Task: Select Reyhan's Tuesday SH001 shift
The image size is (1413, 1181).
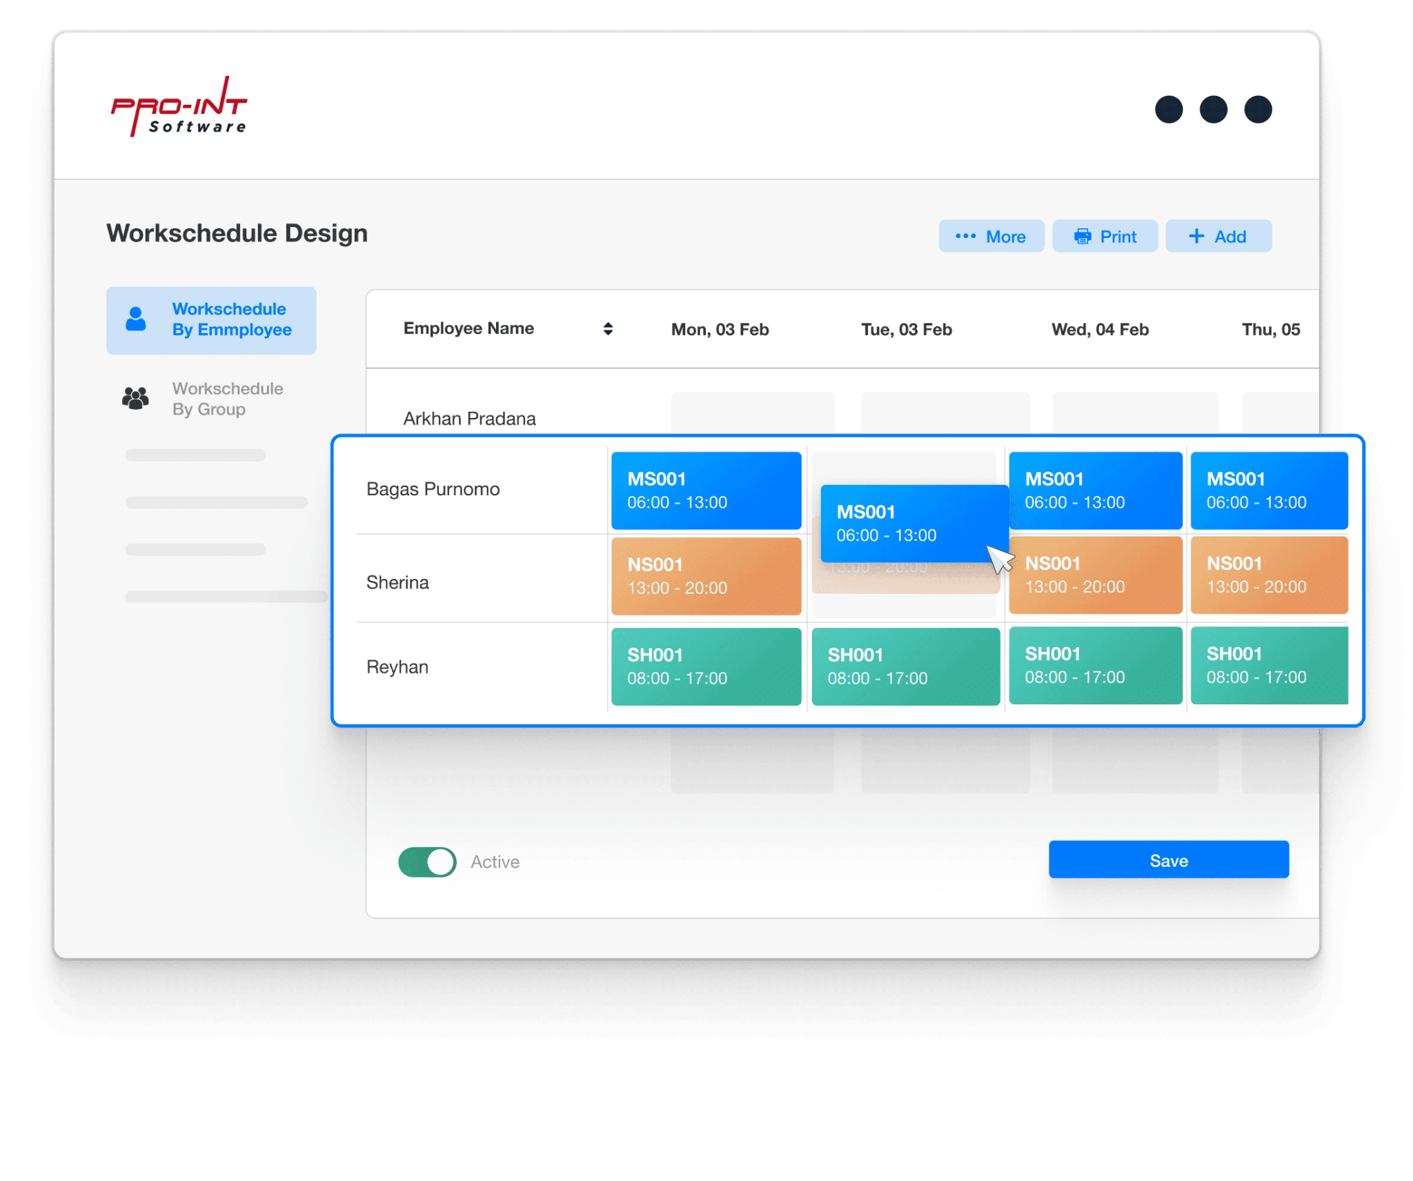Action: [905, 666]
